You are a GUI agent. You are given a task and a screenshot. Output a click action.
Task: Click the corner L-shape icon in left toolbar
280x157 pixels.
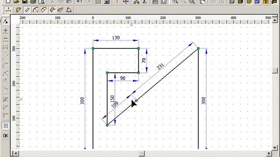(6, 116)
